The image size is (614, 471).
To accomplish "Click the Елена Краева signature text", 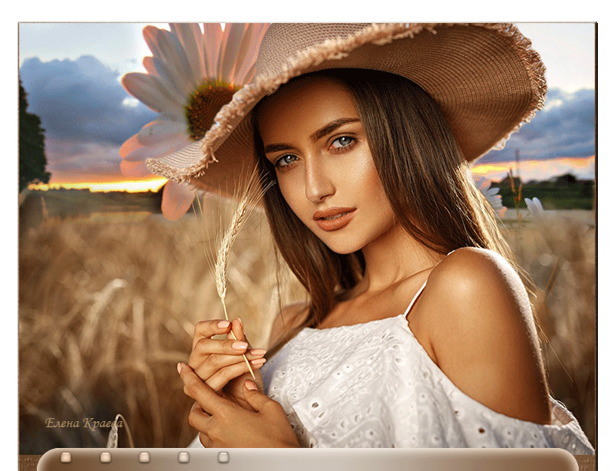I will (84, 423).
